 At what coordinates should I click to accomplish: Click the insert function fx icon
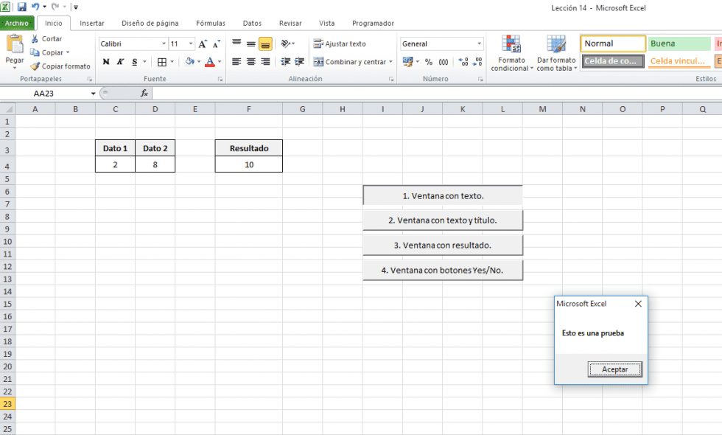click(x=144, y=94)
